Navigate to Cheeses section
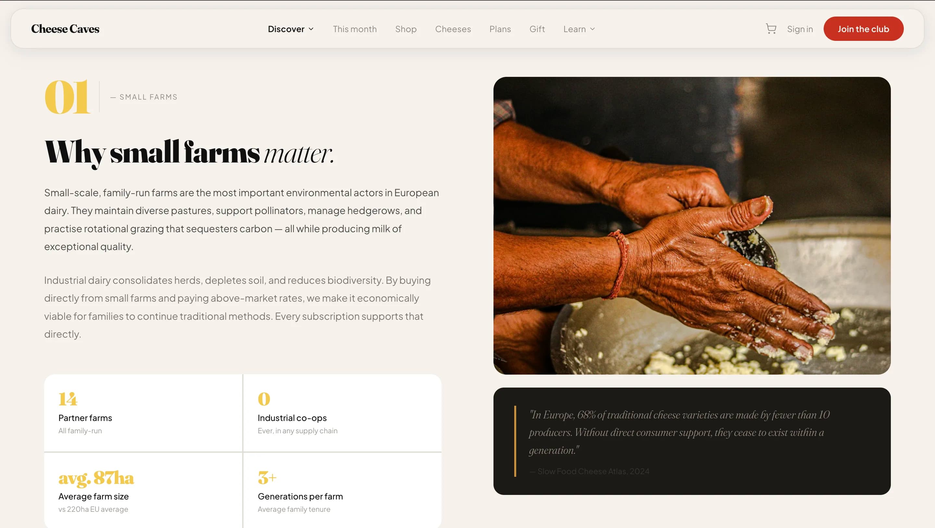This screenshot has height=528, width=935. tap(453, 29)
